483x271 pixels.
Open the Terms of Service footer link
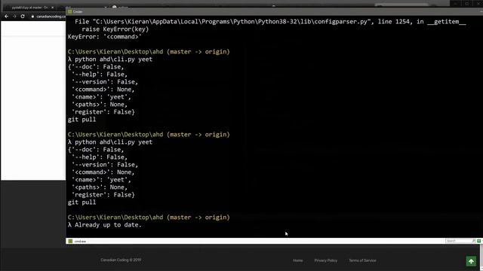362,260
